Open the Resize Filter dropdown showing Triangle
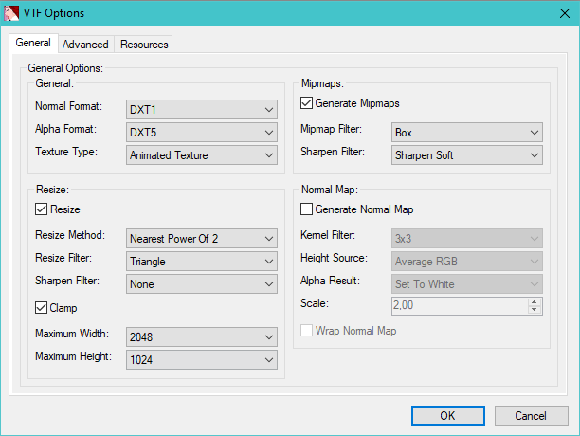Viewport: 580px width, 436px height. click(202, 262)
